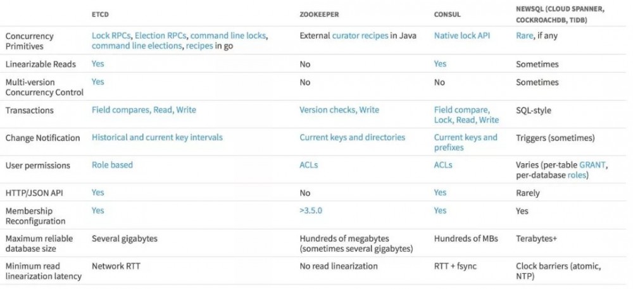633x289 pixels.
Task: Open the ACLs link in ZooKeeper column
Action: [x=309, y=165]
